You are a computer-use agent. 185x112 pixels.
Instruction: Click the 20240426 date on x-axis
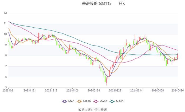[177, 90]
